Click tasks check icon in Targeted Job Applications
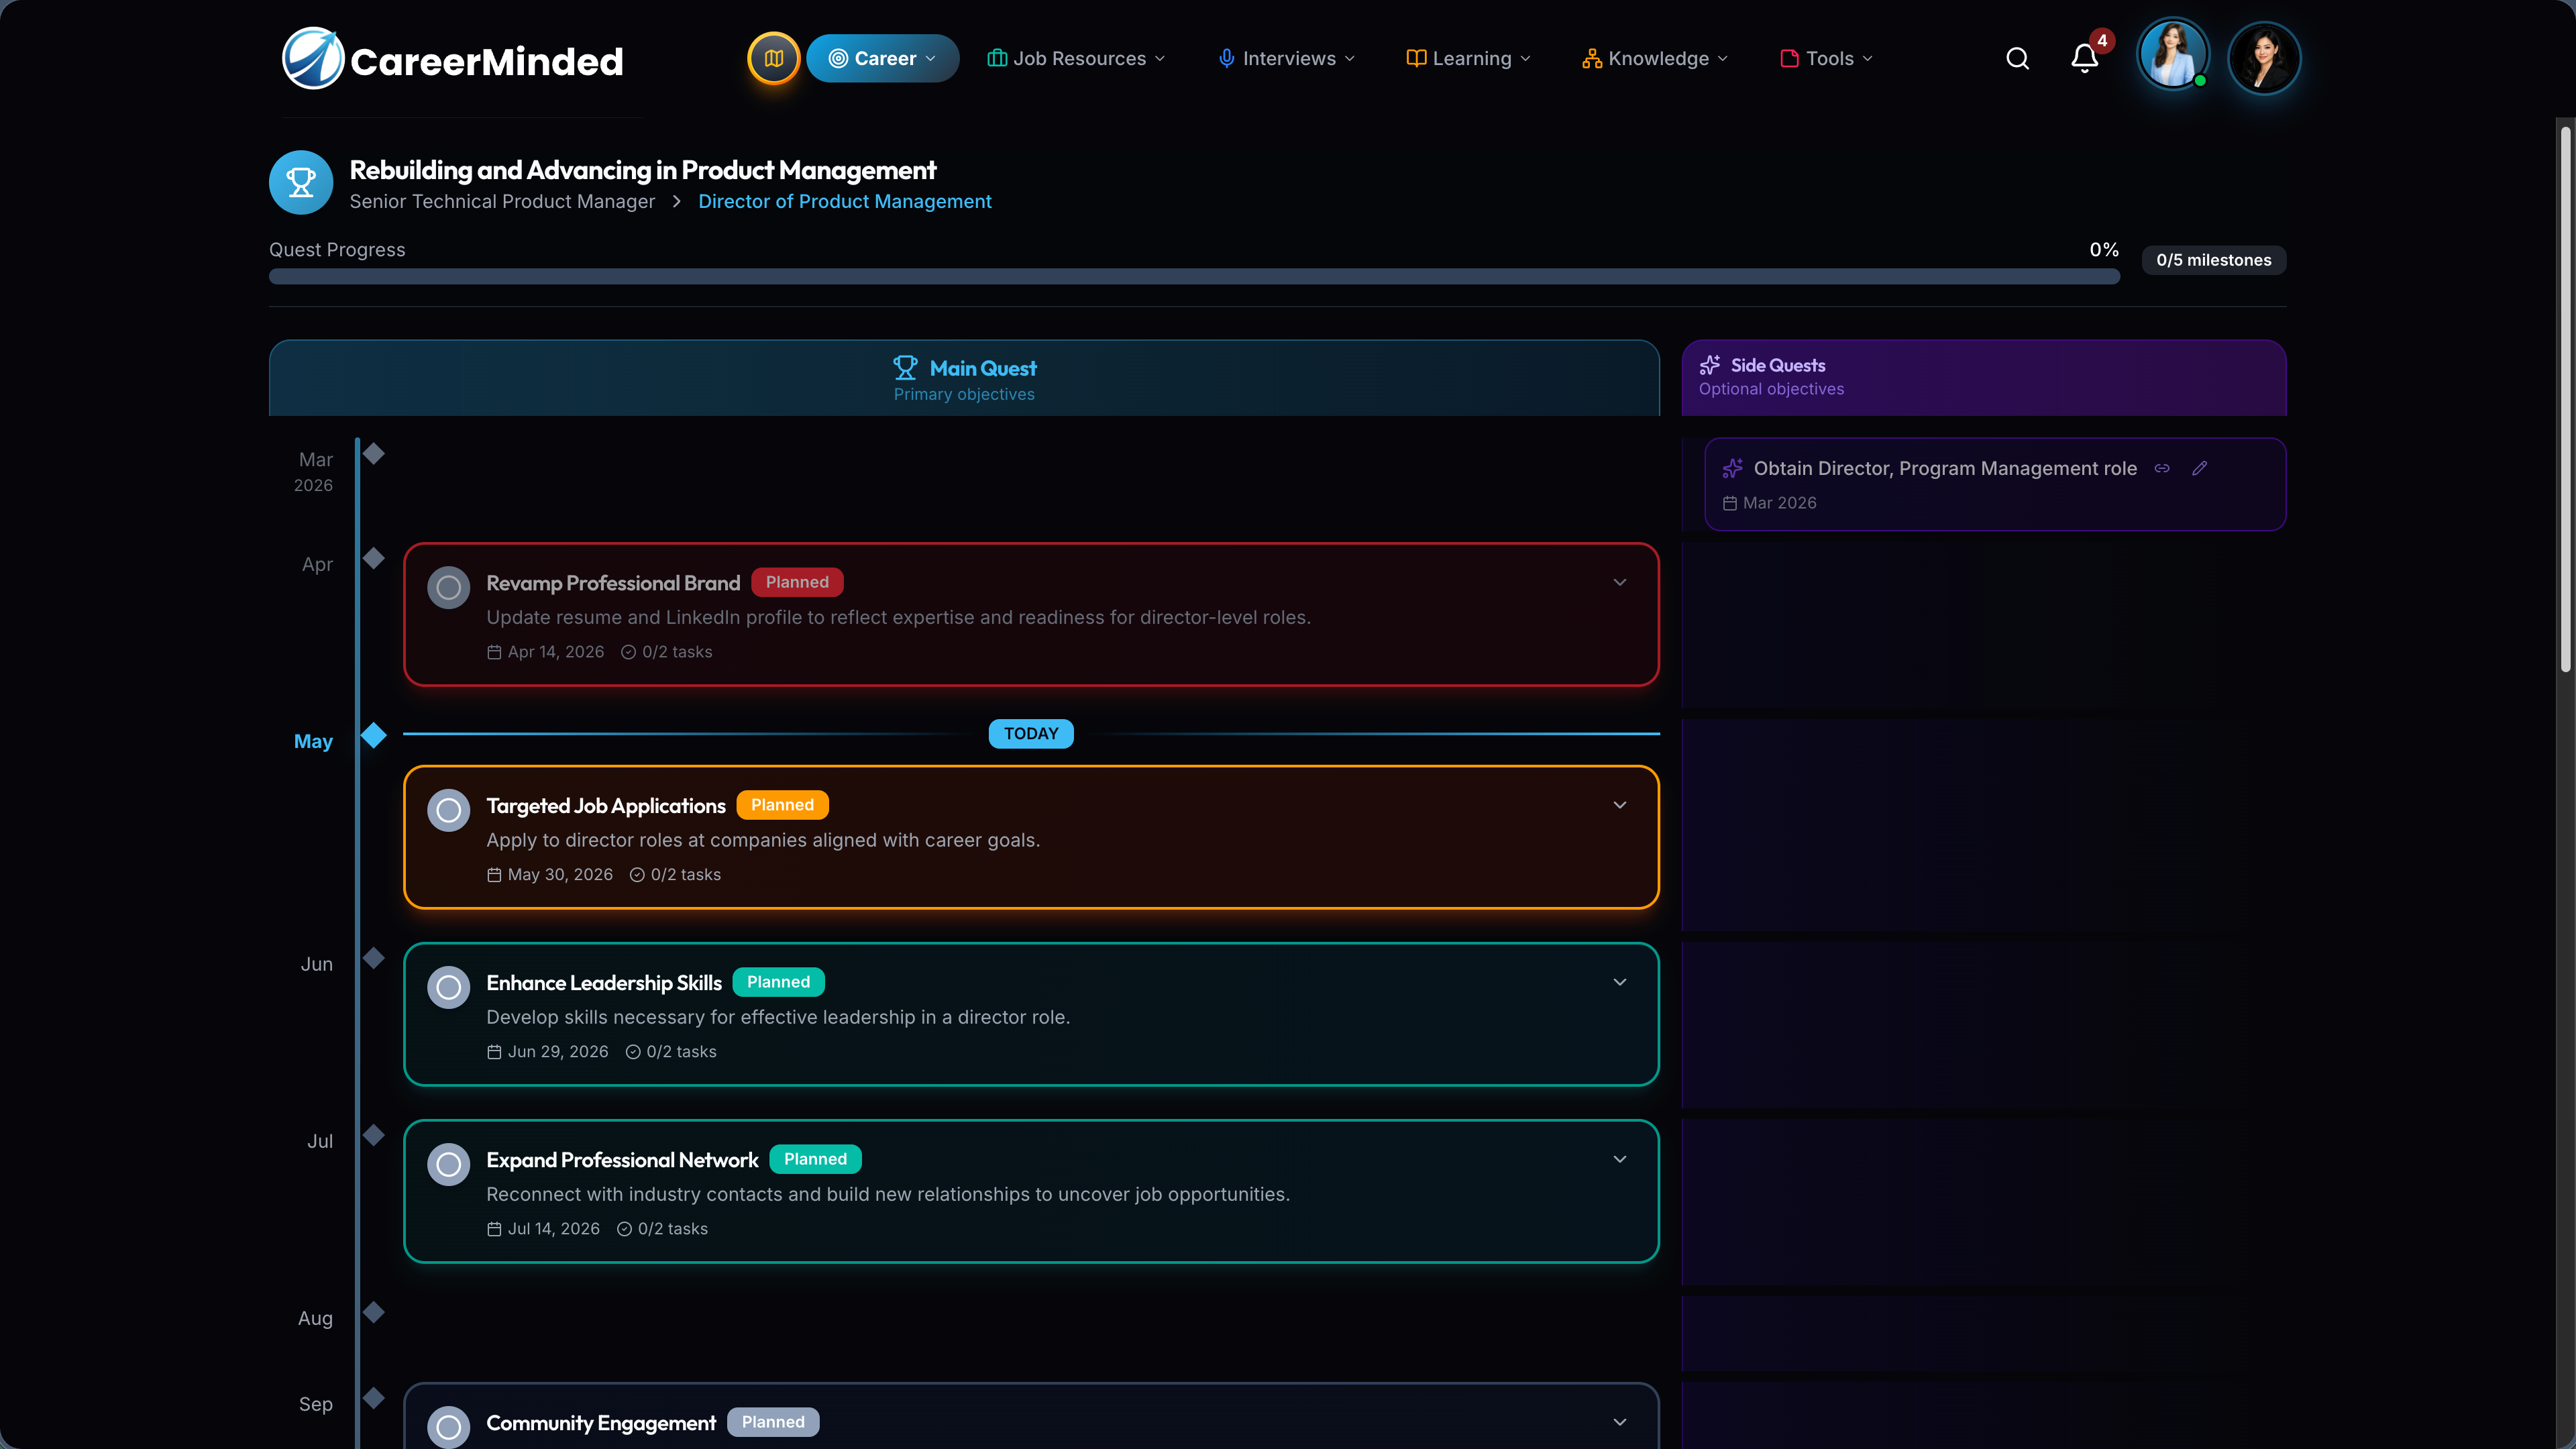Image resolution: width=2576 pixels, height=1449 pixels. 637,875
